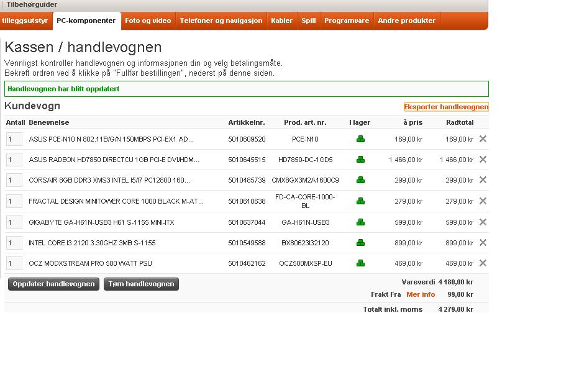The width and height of the screenshot is (574, 367).
Task: Edit quantity field for ASUS Radeon HD7850
Action: click(14, 160)
